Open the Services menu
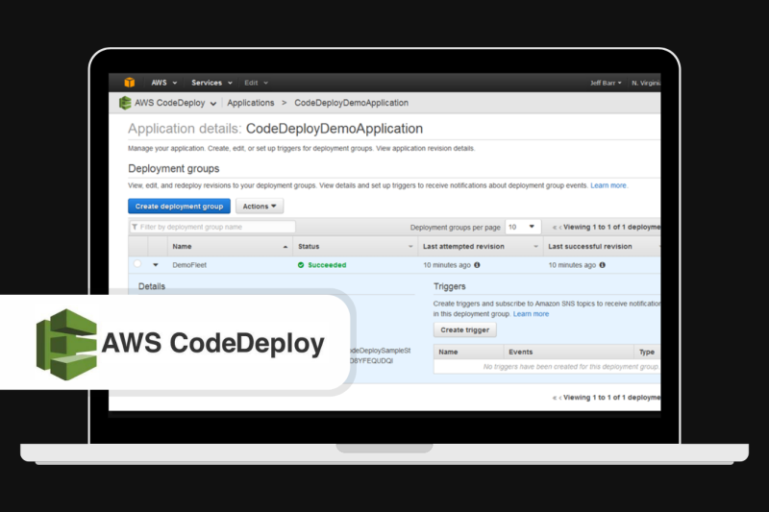 click(211, 83)
